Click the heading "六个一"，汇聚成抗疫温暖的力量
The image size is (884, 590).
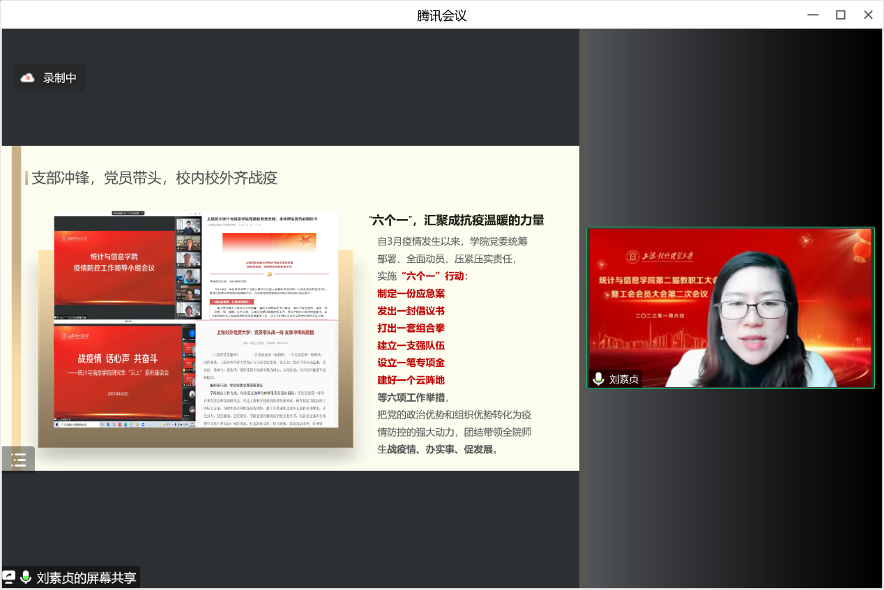point(457,220)
